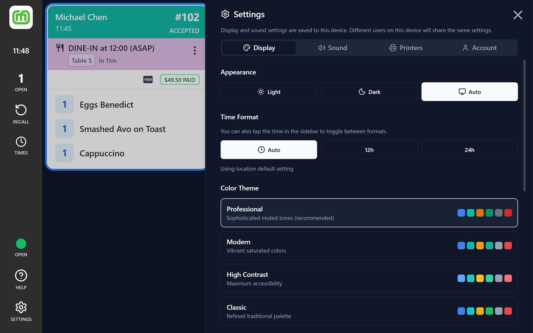
Task: Select the Dark appearance mode
Action: pyautogui.click(x=369, y=91)
